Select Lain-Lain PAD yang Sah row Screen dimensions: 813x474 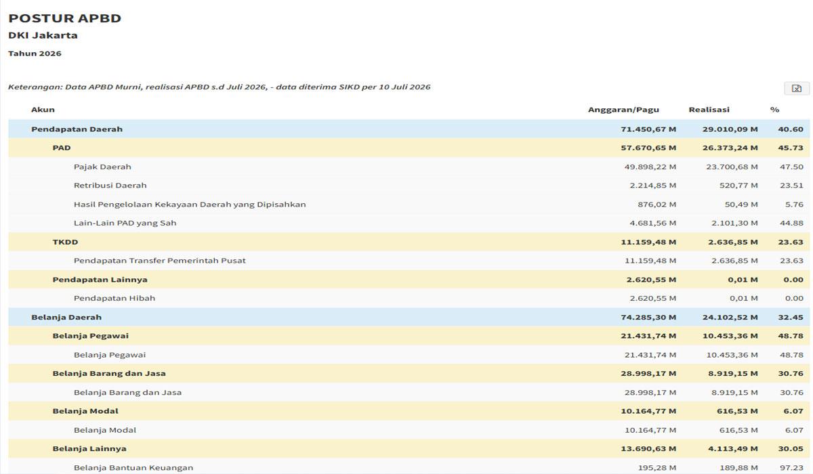409,223
